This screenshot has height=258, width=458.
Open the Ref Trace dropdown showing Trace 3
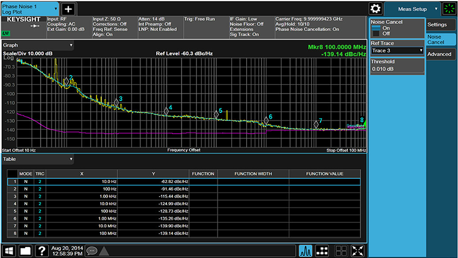click(x=397, y=51)
